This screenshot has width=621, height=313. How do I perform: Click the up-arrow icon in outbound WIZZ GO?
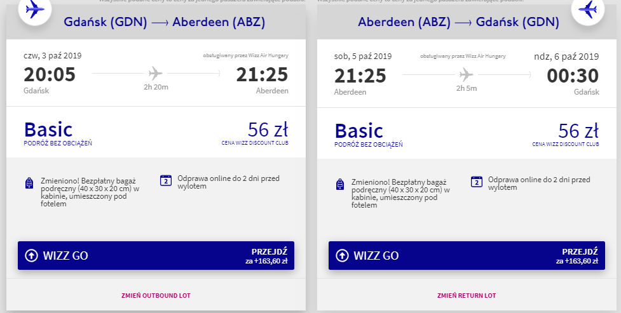[x=31, y=256]
